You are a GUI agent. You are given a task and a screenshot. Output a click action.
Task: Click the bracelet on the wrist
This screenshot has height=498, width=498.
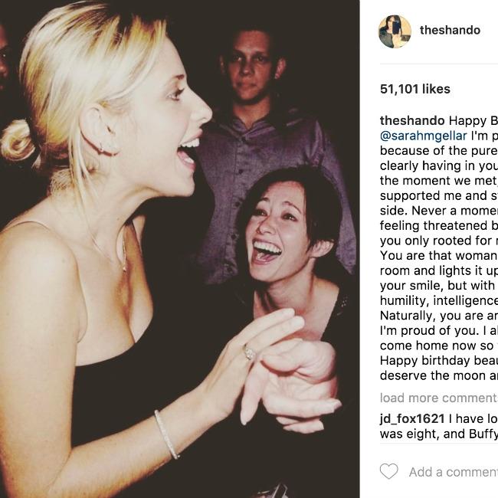166,434
